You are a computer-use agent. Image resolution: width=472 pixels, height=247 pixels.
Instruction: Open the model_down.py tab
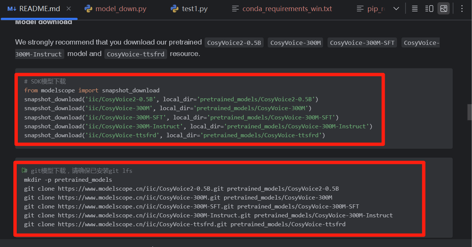pyautogui.click(x=115, y=9)
